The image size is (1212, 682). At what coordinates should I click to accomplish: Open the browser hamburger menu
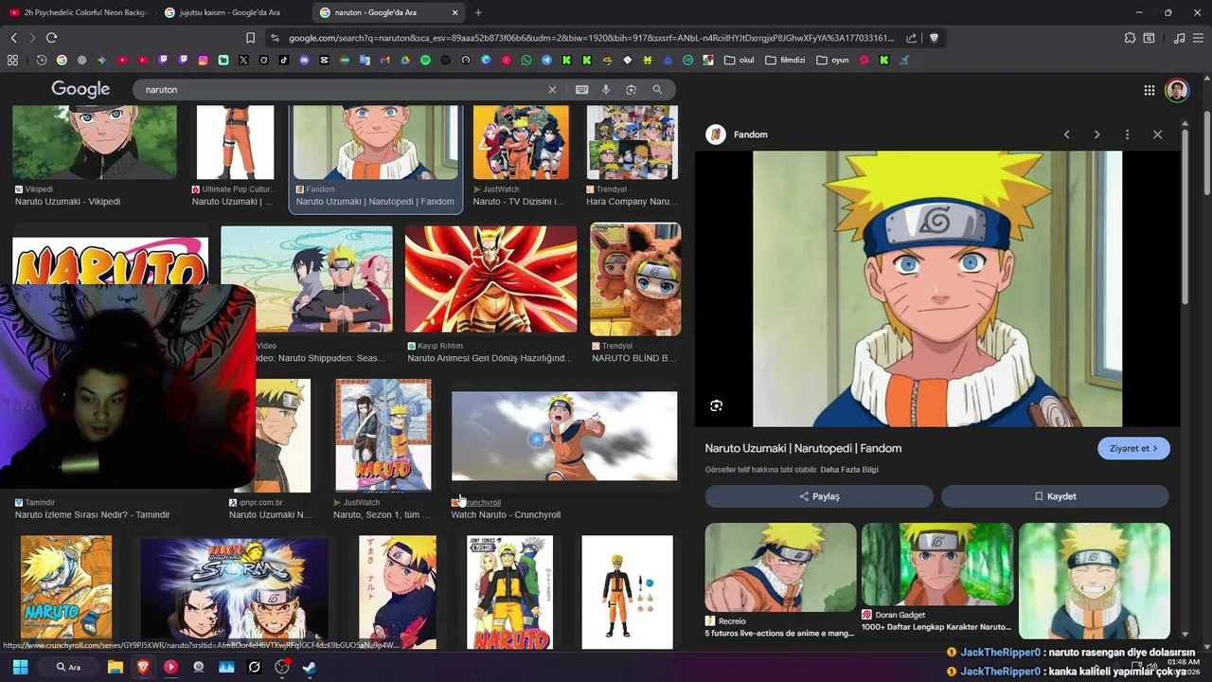(x=1199, y=38)
